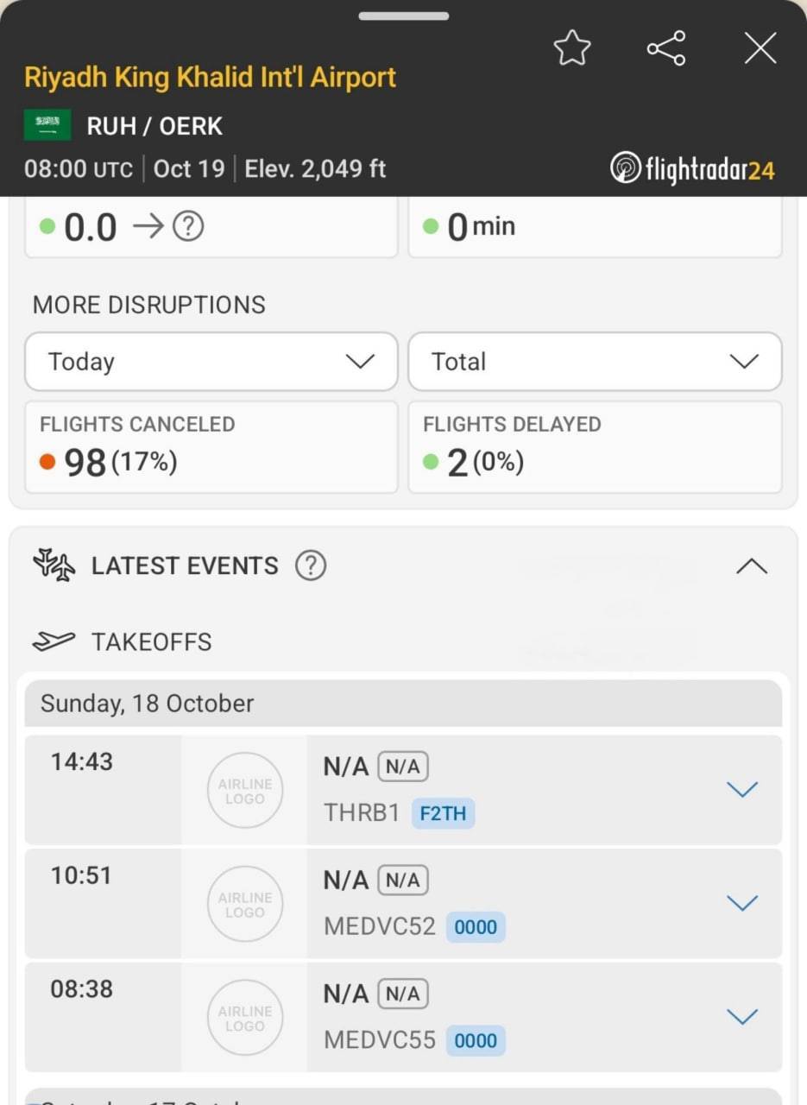This screenshot has height=1105, width=807.
Task: Collapse the Latest Events section
Action: click(752, 566)
